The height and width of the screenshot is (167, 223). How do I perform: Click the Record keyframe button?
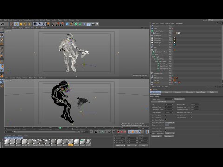coord(118,132)
